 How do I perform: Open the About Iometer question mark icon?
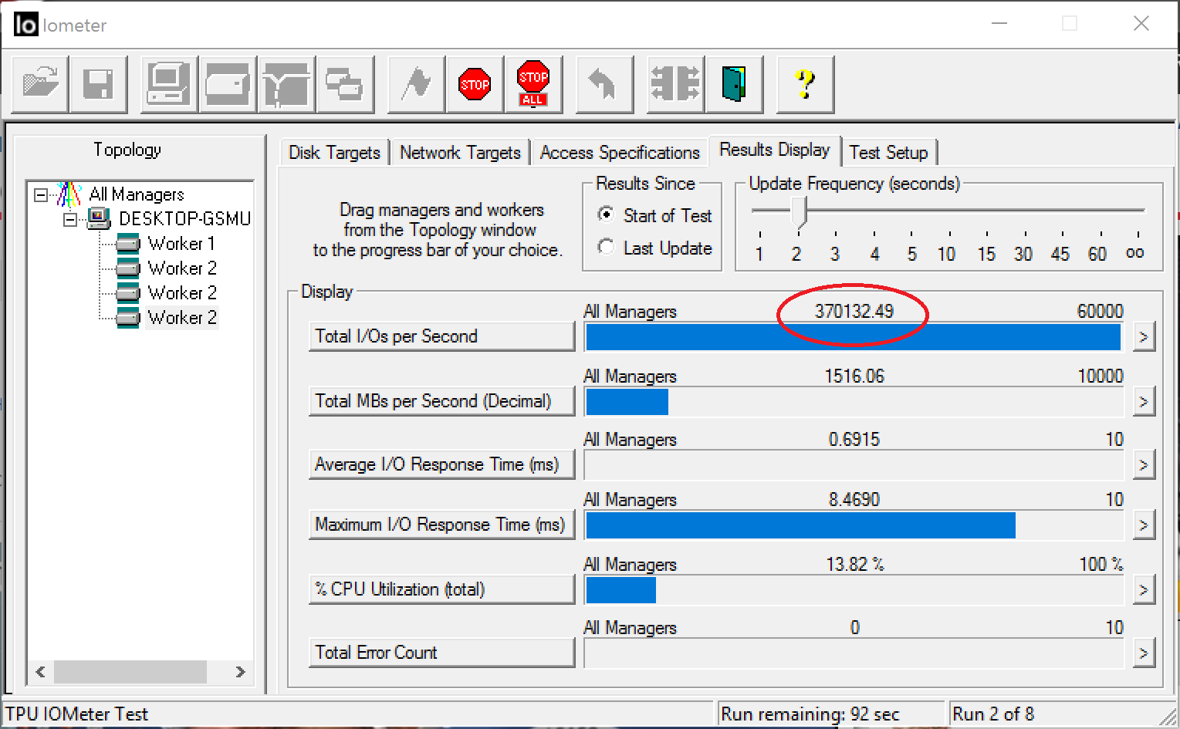[804, 83]
